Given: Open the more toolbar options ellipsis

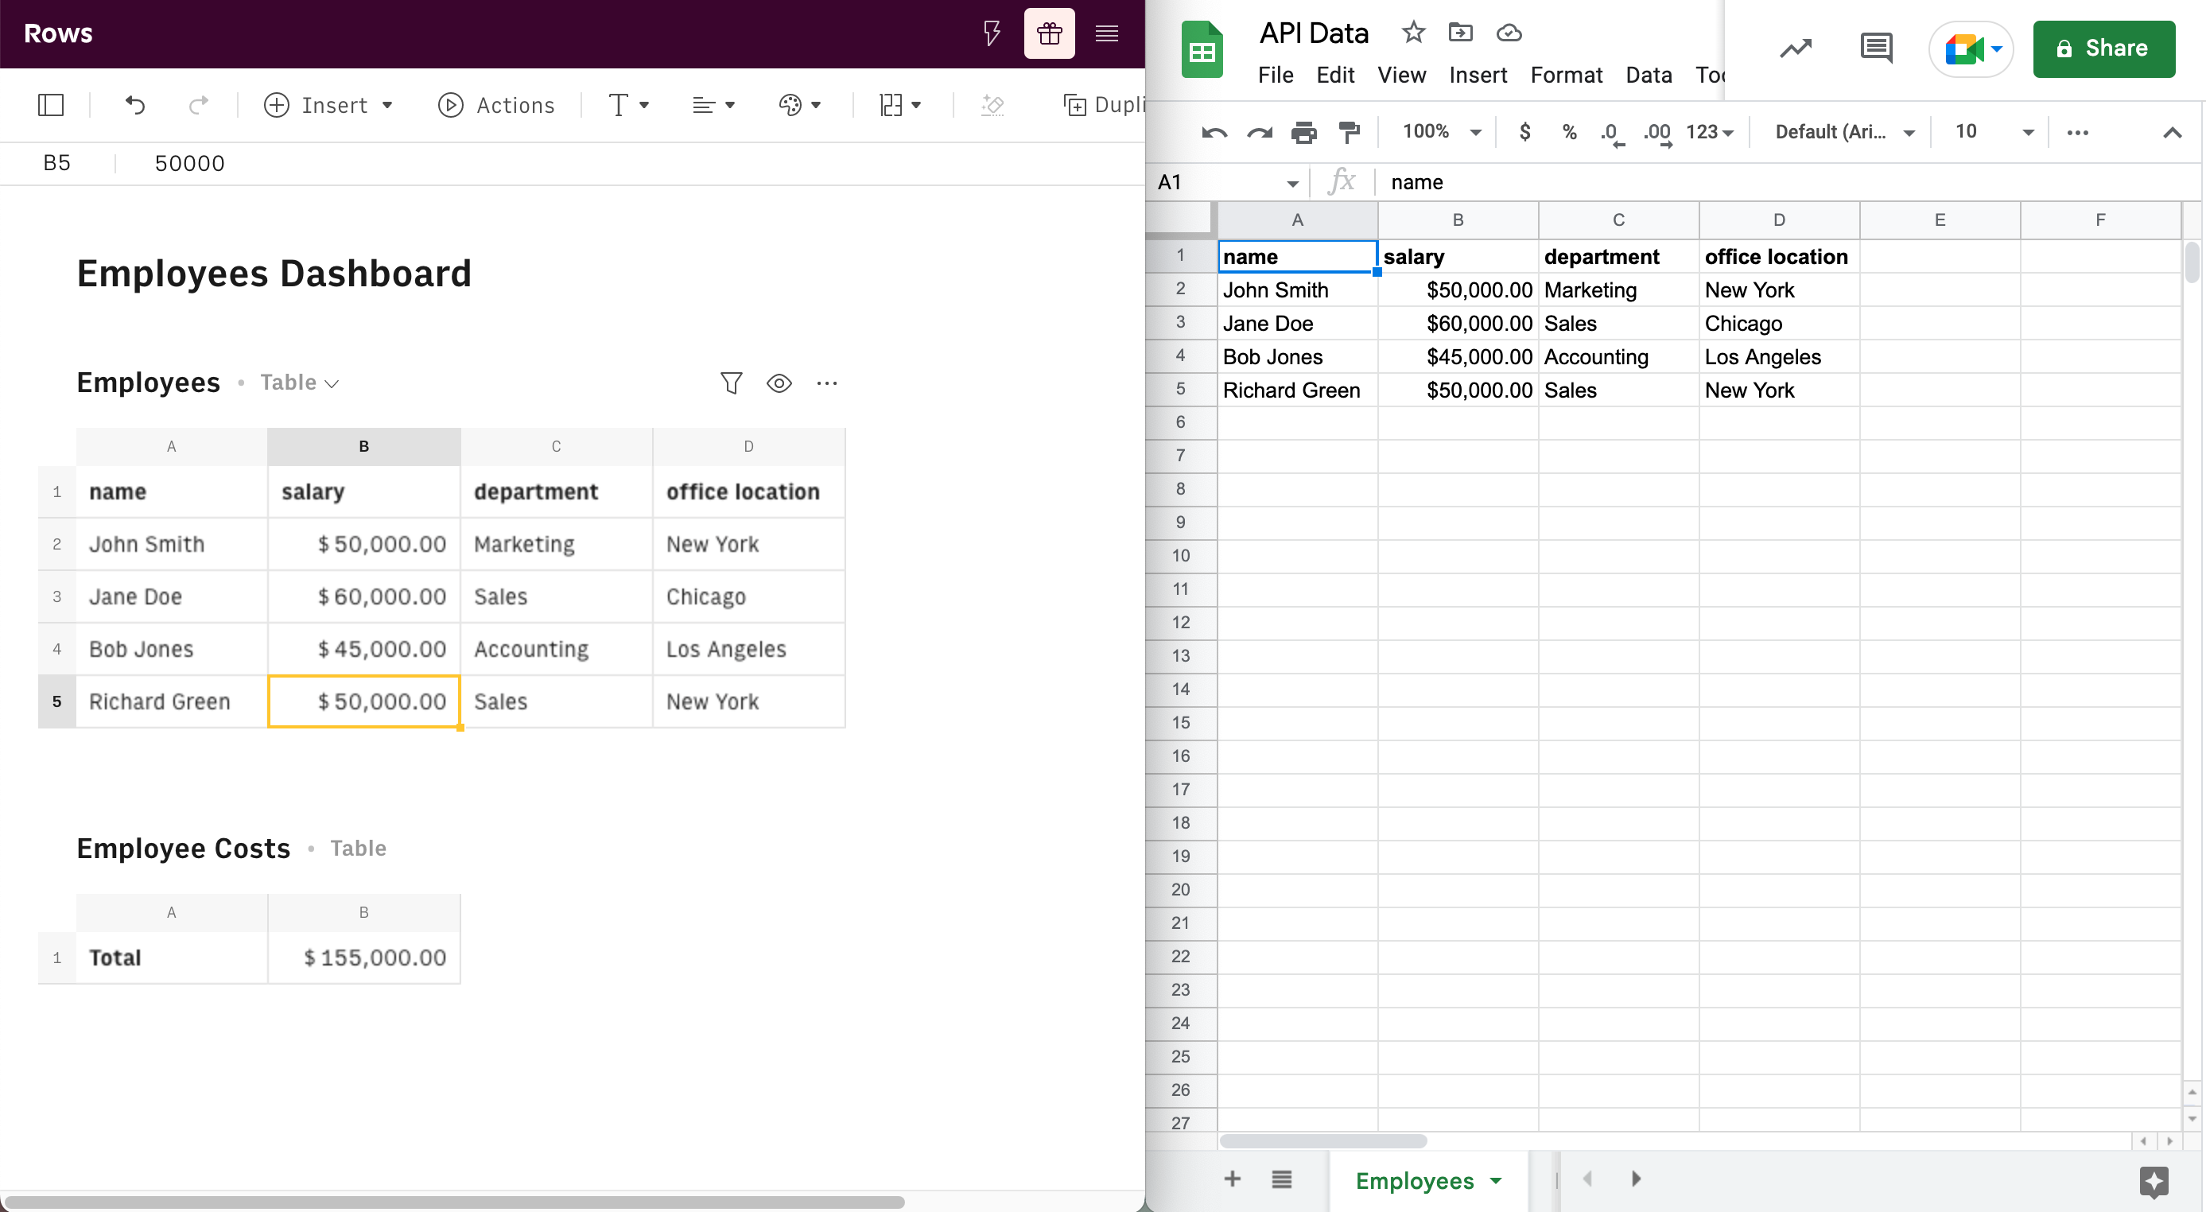Looking at the screenshot, I should tap(2076, 132).
